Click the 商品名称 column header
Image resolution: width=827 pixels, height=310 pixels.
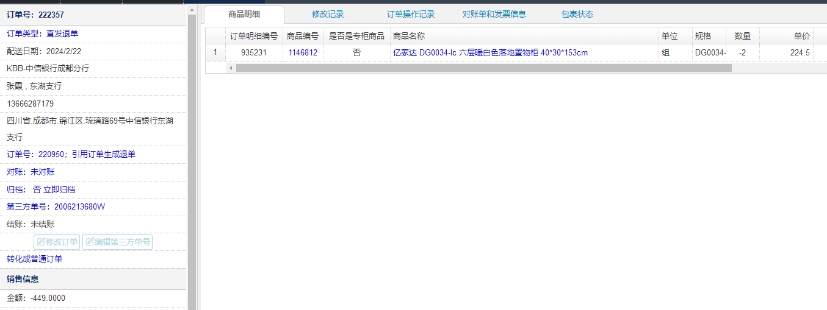coord(524,37)
